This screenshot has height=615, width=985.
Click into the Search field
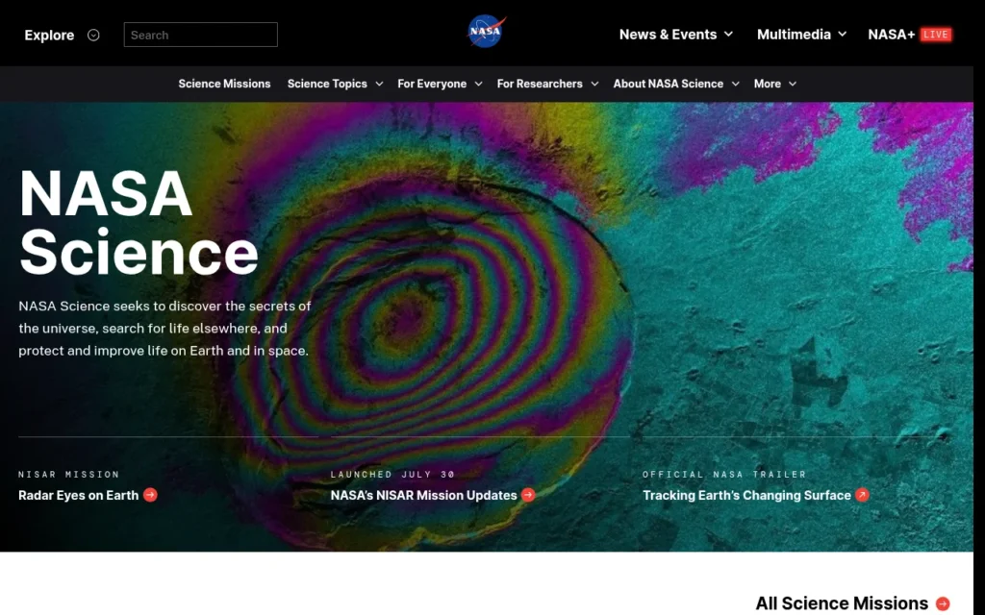pyautogui.click(x=200, y=35)
